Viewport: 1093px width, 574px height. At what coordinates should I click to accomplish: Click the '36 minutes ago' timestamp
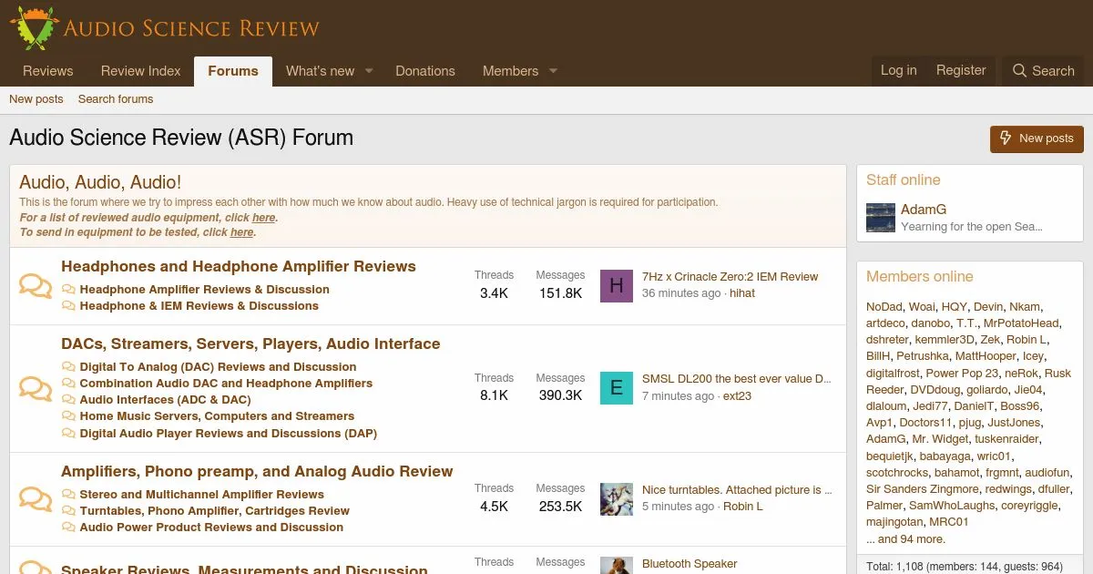(x=681, y=293)
